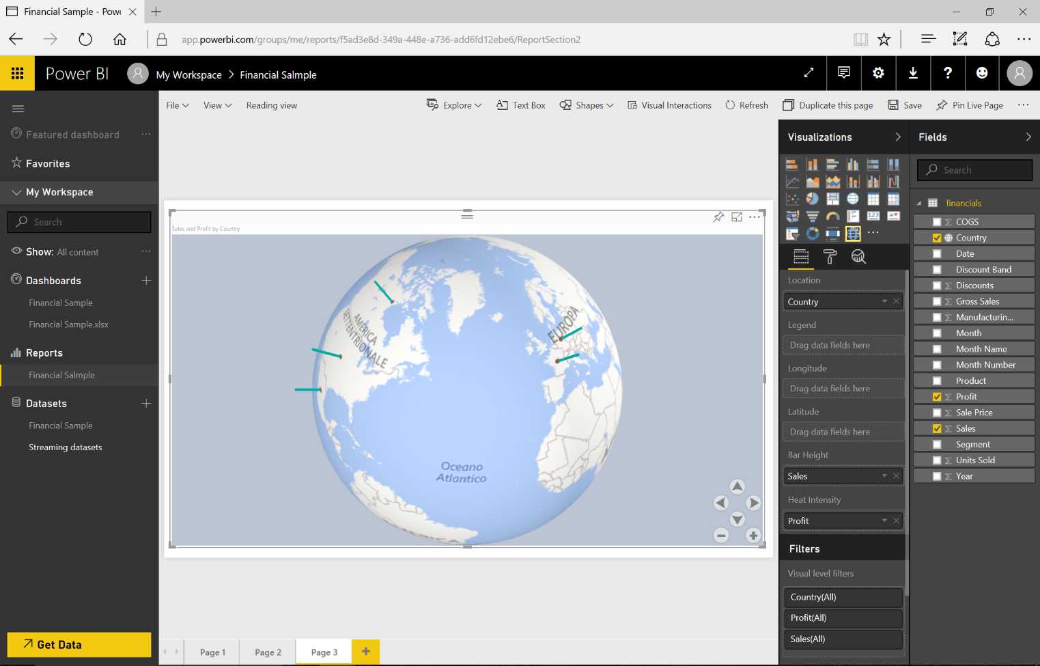Insert a Text Box
Image resolution: width=1040 pixels, height=666 pixels.
coord(521,105)
